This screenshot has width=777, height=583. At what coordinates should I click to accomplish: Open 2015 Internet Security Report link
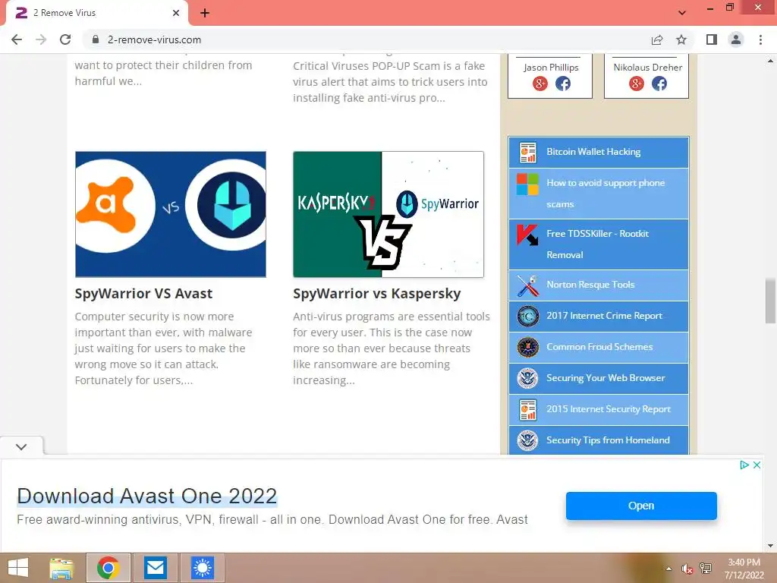[609, 409]
